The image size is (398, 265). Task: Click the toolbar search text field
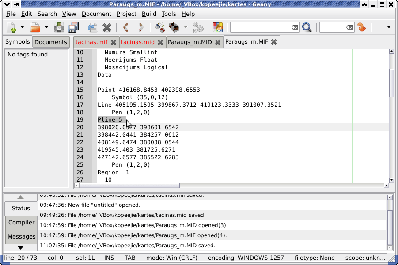261,27
